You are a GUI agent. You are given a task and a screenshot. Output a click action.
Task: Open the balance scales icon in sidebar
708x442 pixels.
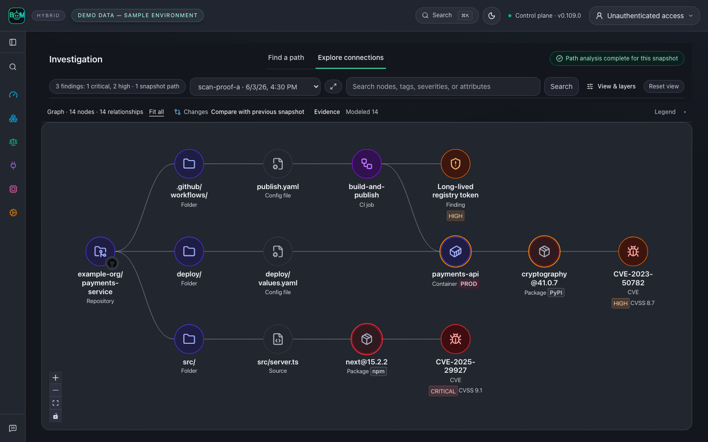click(x=13, y=142)
